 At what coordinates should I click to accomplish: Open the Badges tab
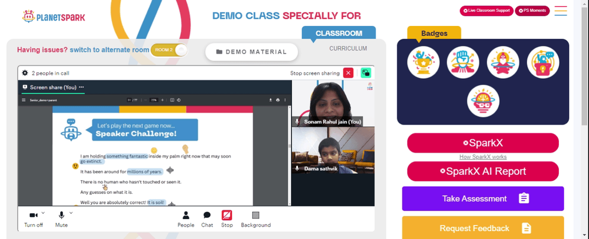(x=434, y=33)
